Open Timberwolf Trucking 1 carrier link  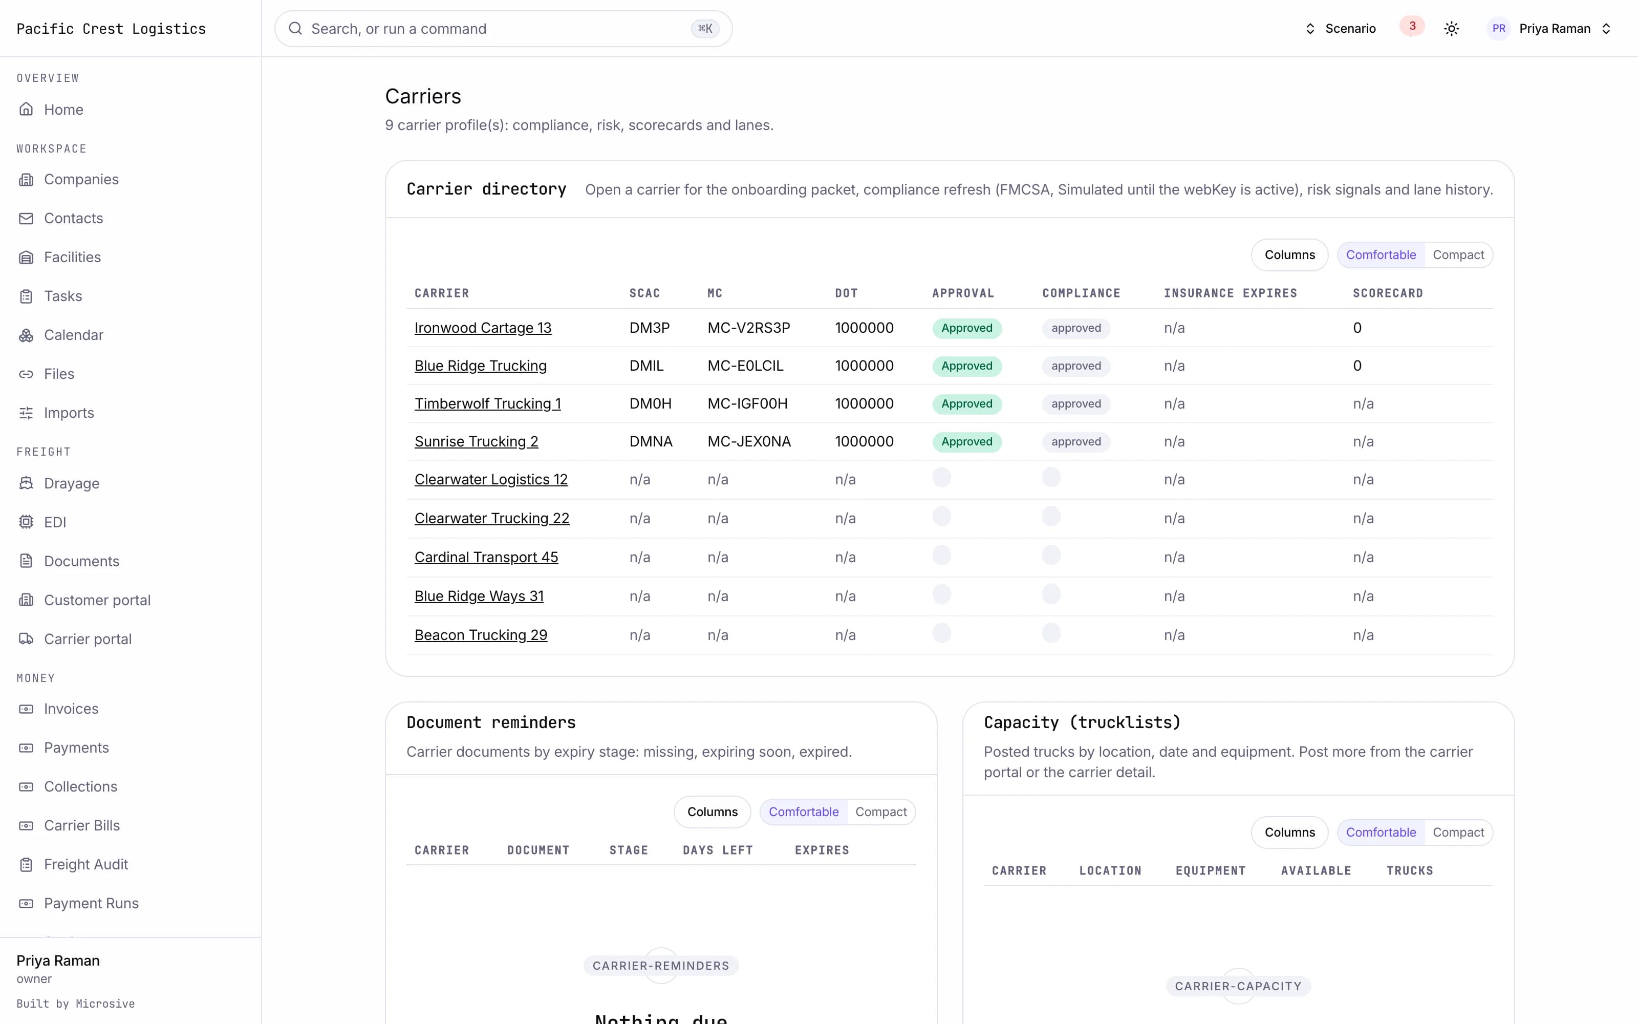click(487, 403)
